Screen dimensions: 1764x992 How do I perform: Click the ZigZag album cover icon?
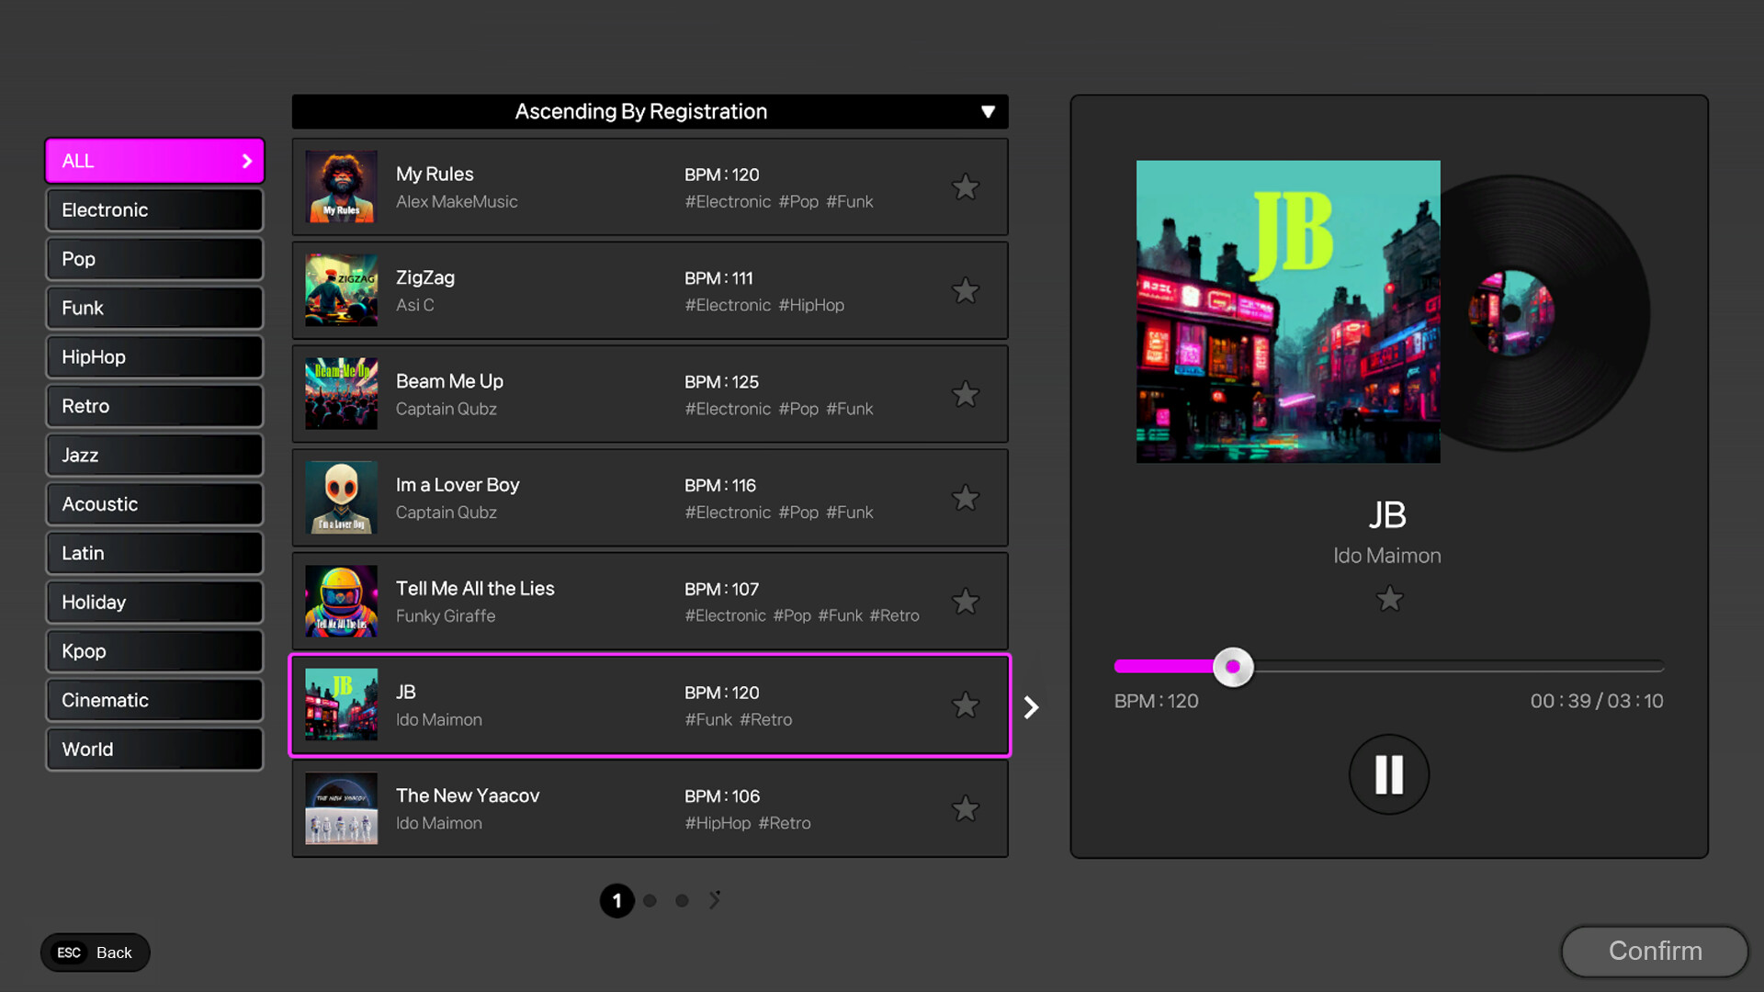click(x=341, y=290)
